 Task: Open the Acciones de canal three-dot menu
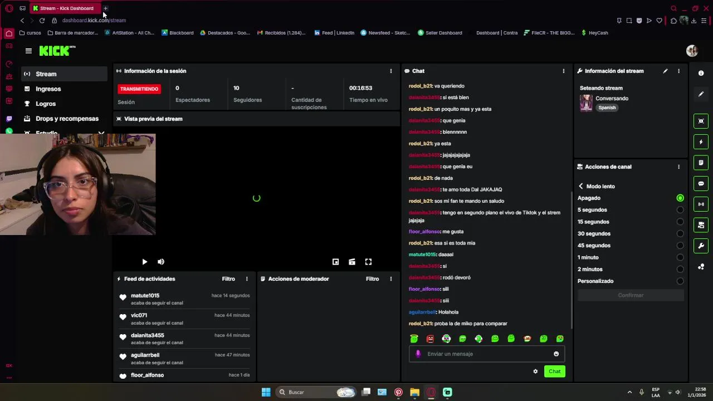tap(678, 167)
